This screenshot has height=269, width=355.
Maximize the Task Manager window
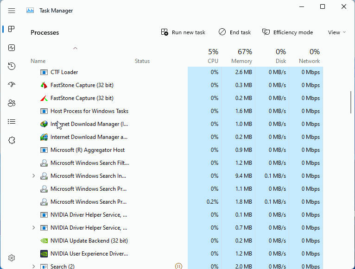tap(323, 6)
